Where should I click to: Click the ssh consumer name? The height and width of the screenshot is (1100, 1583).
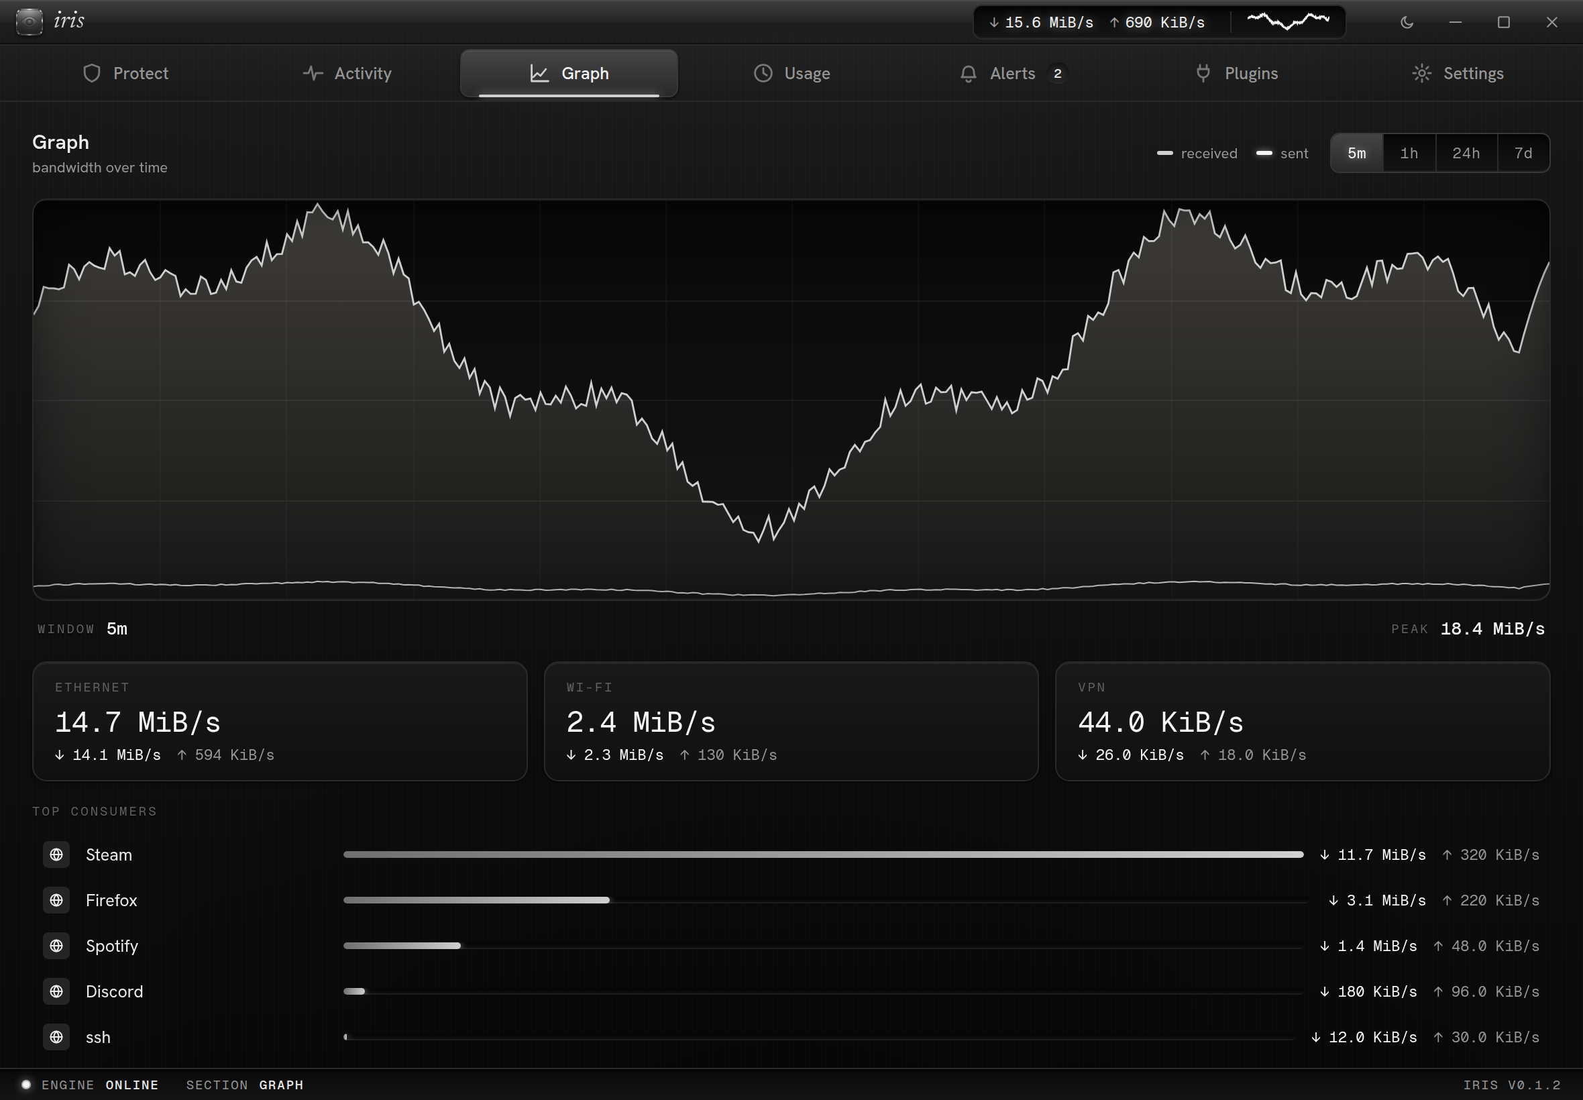[x=98, y=1037]
